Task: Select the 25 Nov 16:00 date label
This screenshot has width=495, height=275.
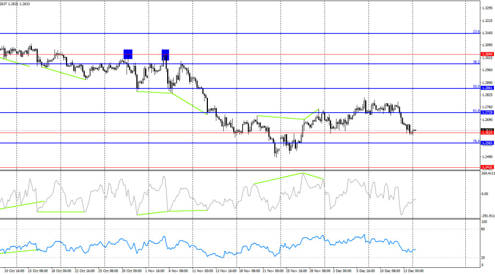Action: [x=296, y=271]
